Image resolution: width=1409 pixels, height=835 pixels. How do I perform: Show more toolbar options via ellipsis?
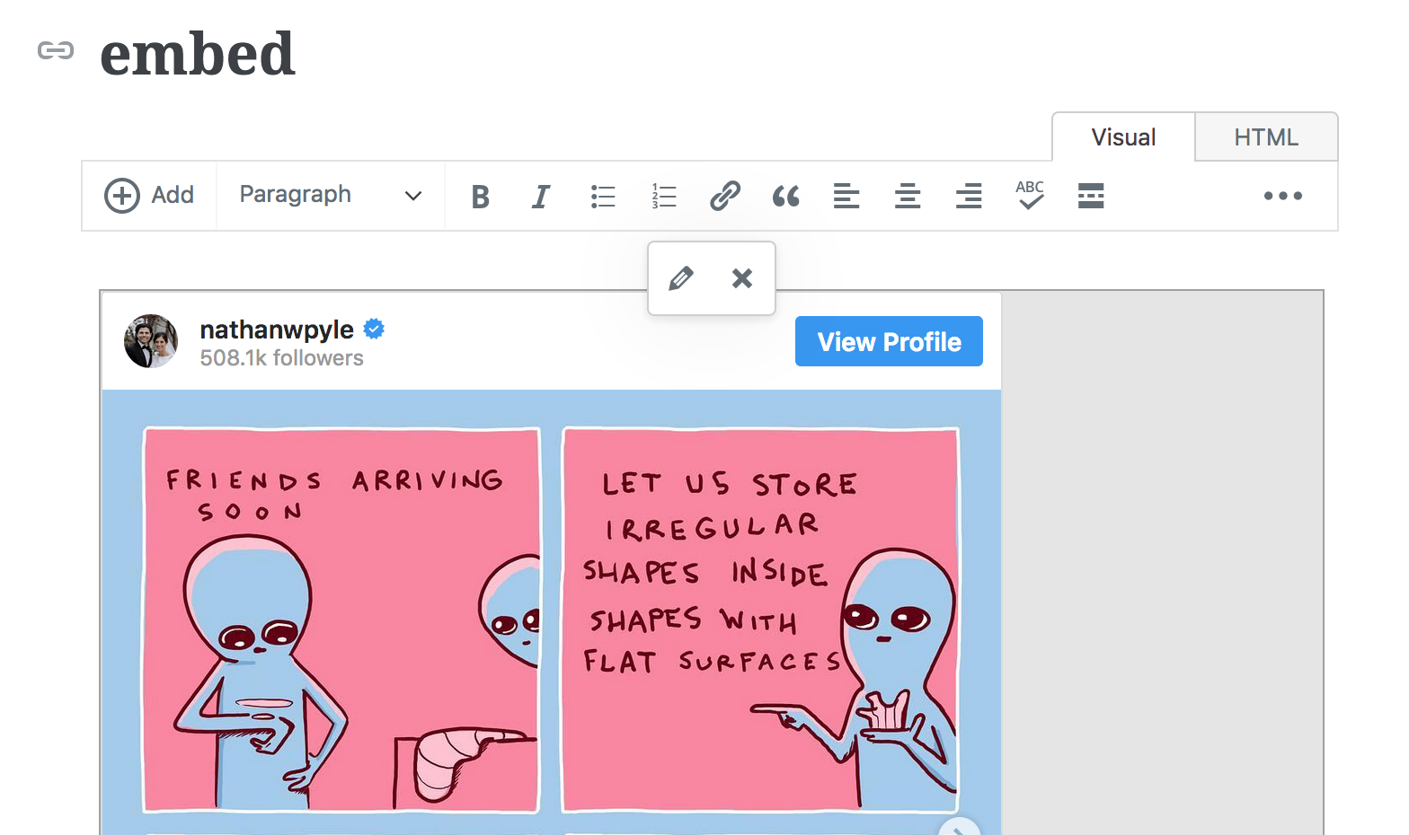pos(1283,196)
